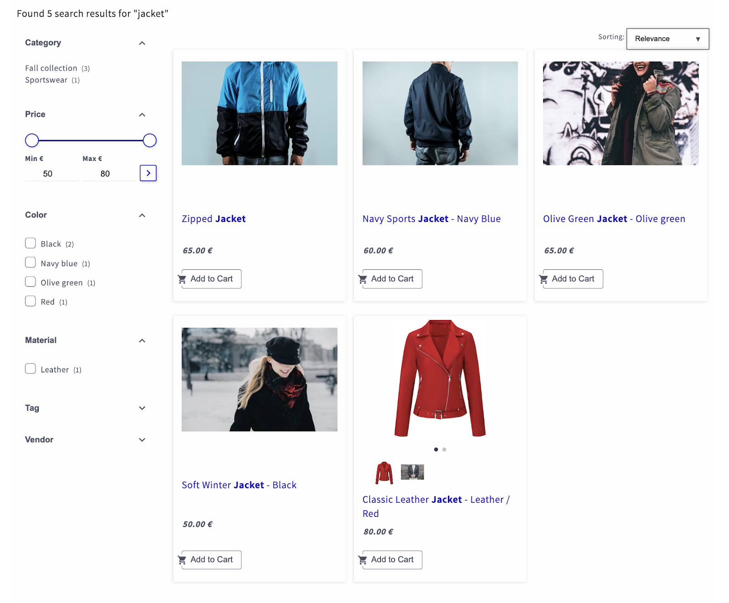Click the 60.00 € price text
Image resolution: width=729 pixels, height=603 pixels.
(x=378, y=251)
